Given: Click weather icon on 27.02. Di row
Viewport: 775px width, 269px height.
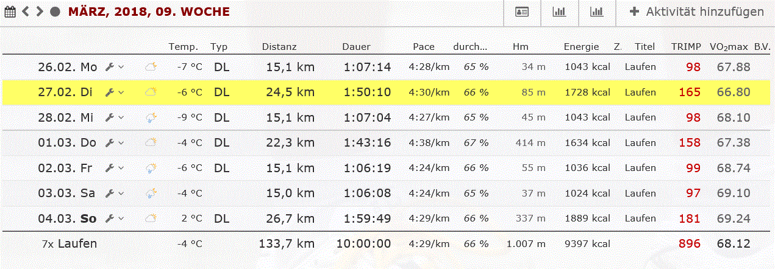Looking at the screenshot, I should tap(151, 93).
